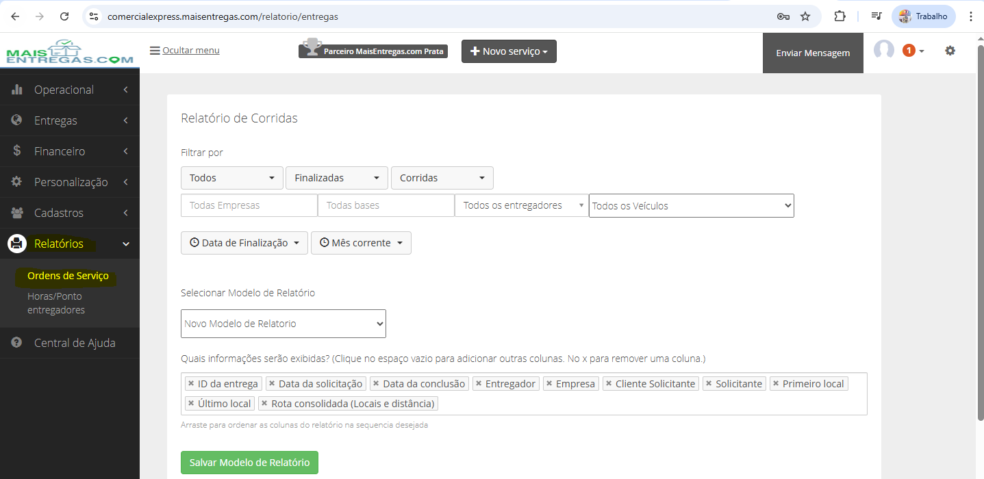The width and height of the screenshot is (984, 479).
Task: Go back in the browser
Action: click(x=15, y=16)
